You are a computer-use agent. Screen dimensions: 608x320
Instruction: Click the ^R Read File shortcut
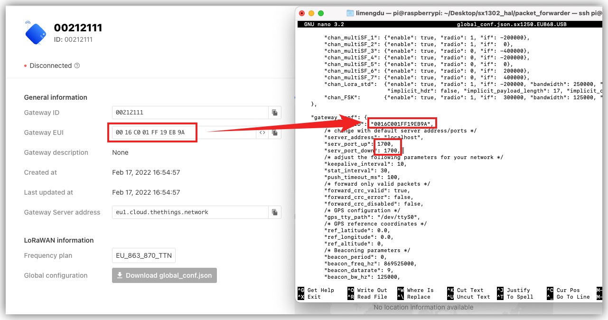tap(367, 297)
